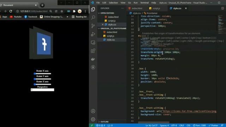Open the Help menu
226x127 pixels.
(154, 3)
